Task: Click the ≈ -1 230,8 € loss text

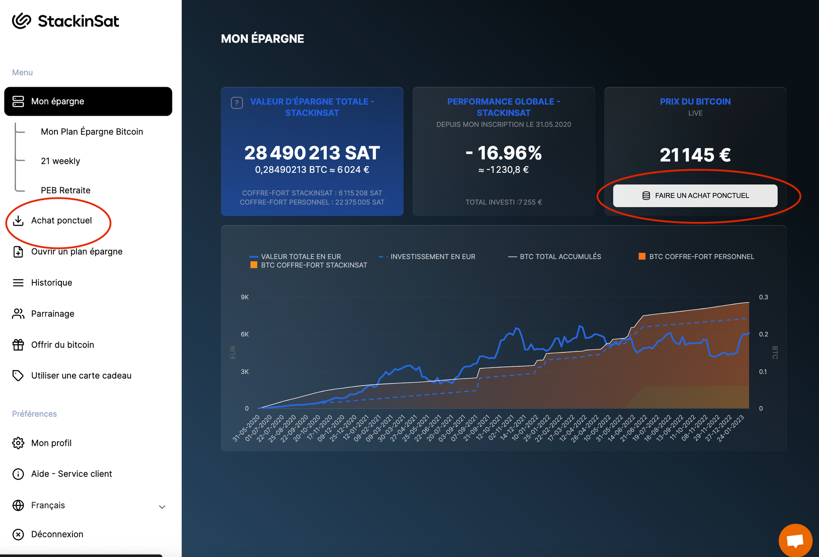Action: [x=504, y=170]
